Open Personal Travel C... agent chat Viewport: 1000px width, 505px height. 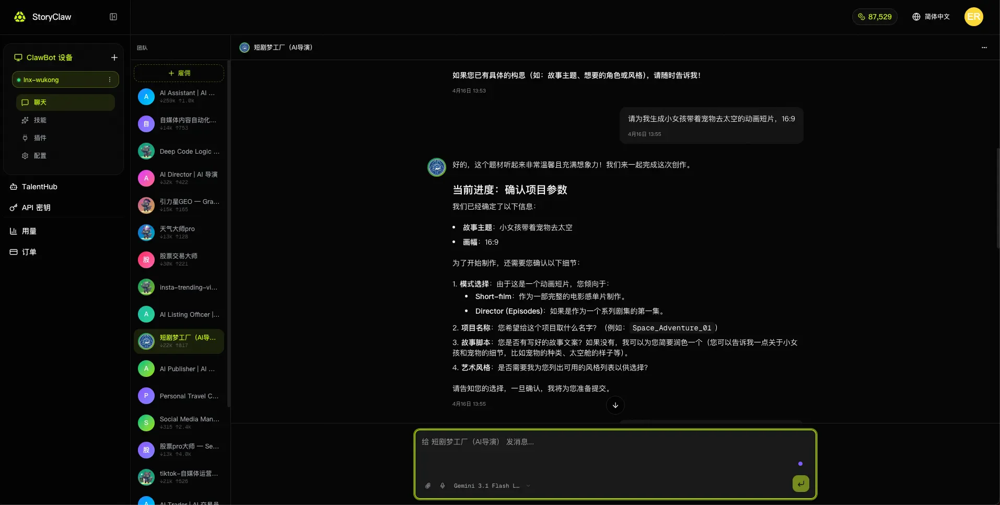click(x=179, y=396)
